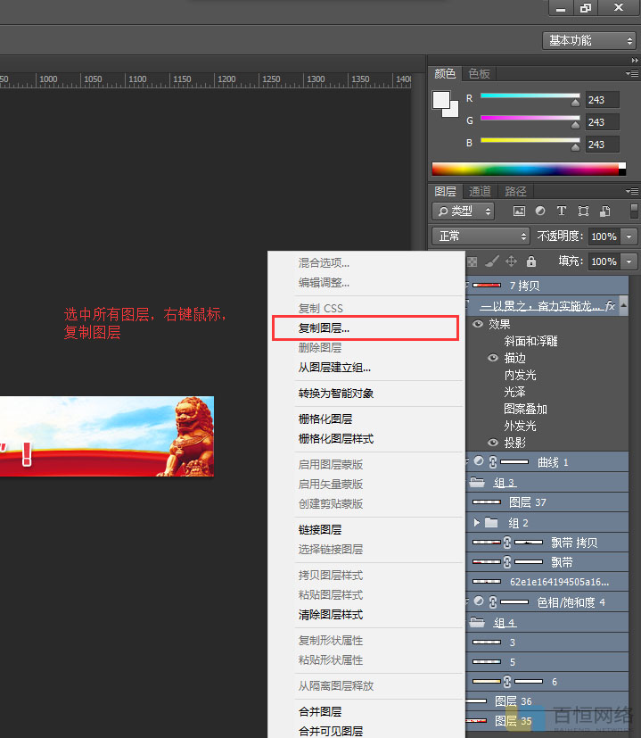This screenshot has height=738, width=641.
Task: Hide the 投影 drop shadow effect
Action: pos(493,443)
